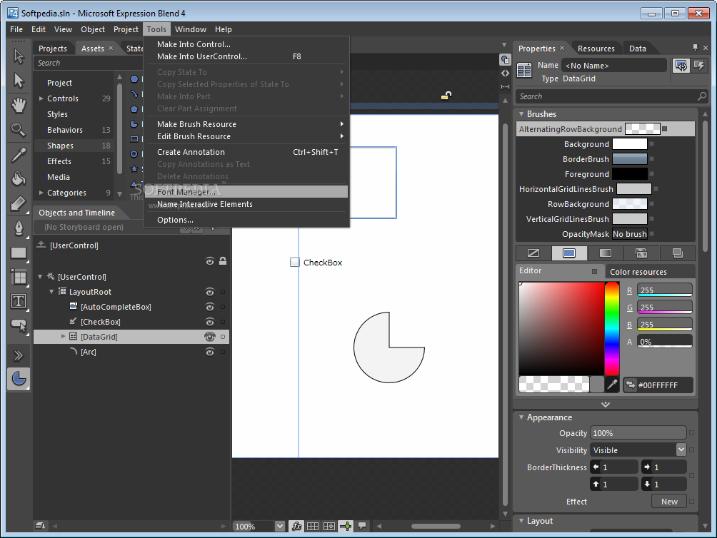Select the Selection arrow tool
The image size is (717, 538).
[x=19, y=56]
